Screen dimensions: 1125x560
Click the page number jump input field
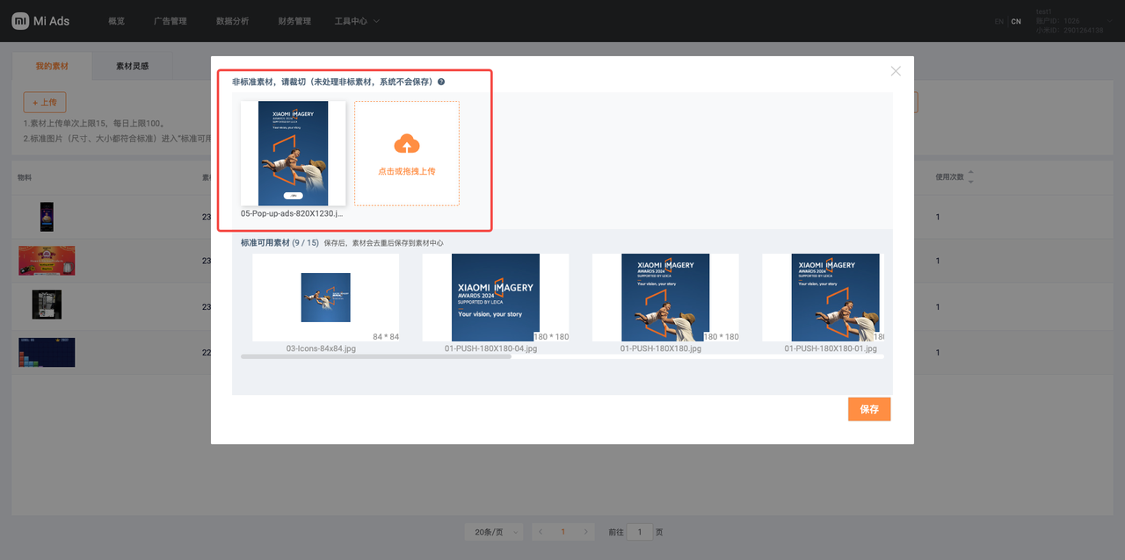640,532
